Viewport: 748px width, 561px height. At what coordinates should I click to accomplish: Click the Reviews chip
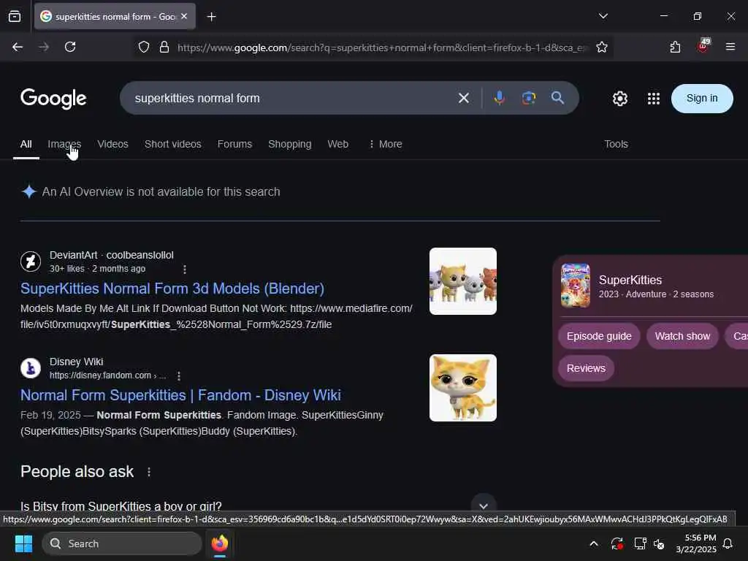point(587,368)
